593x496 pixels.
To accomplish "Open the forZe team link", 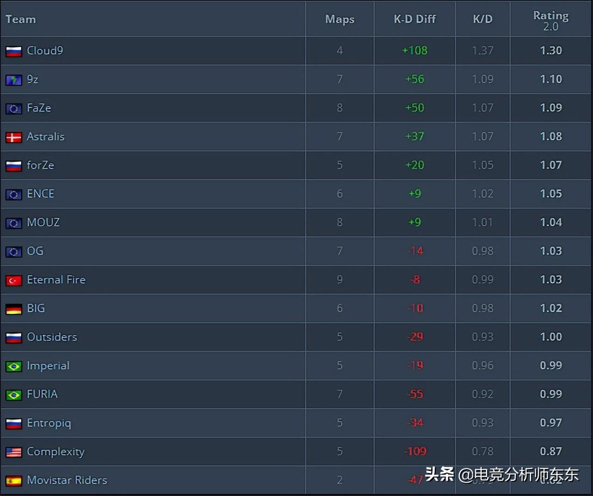I will [40, 165].
